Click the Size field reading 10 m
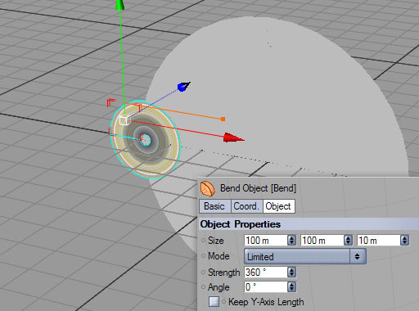Viewport: 419px width, 311px height. point(378,241)
